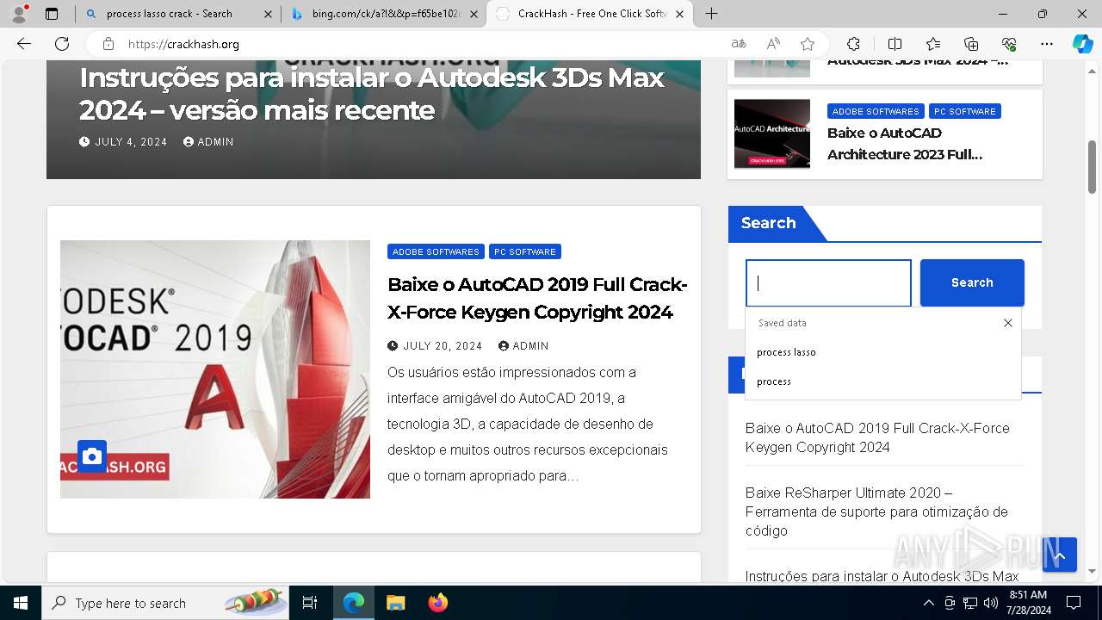Viewport: 1102px width, 620px height.
Task: Launch Copilot sidebar icon
Action: tap(1083, 44)
